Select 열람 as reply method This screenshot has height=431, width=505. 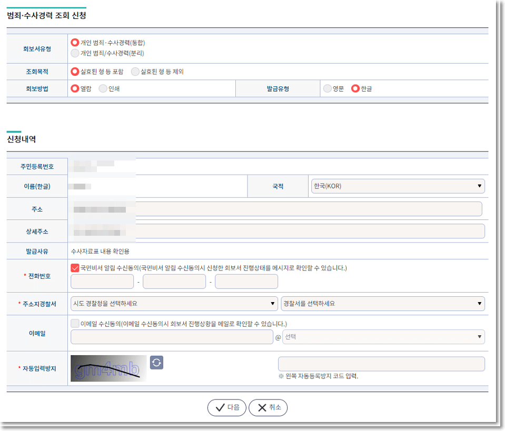tap(75, 89)
